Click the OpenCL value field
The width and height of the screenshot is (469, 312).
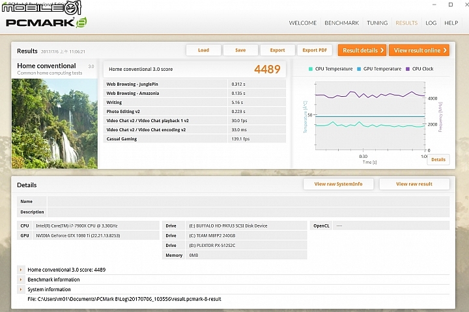(x=391, y=226)
